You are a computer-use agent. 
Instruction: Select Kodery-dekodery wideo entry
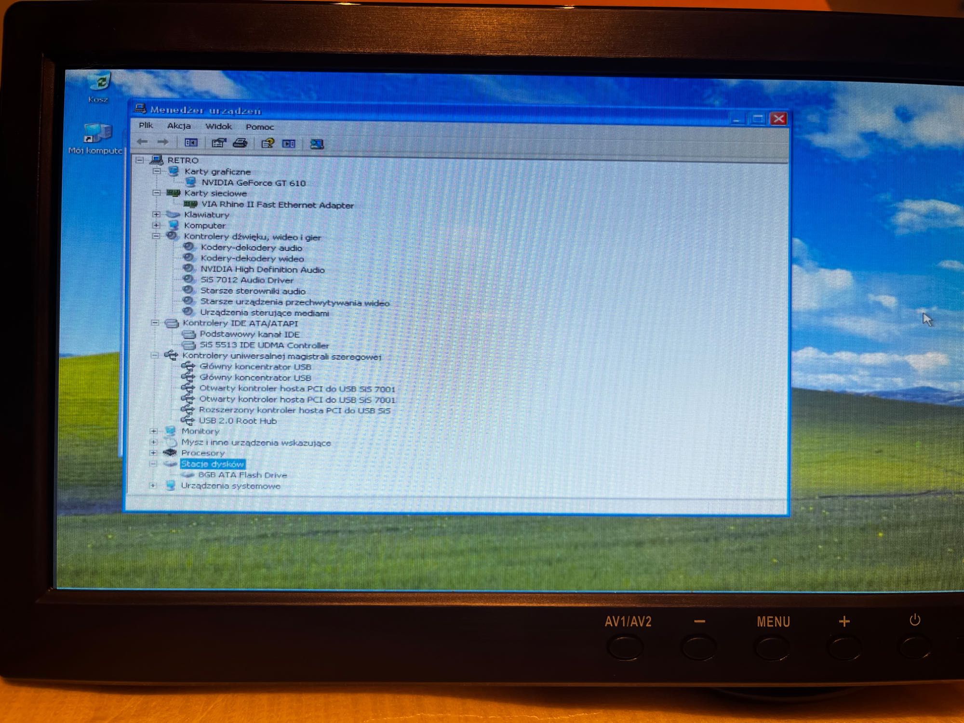point(252,259)
